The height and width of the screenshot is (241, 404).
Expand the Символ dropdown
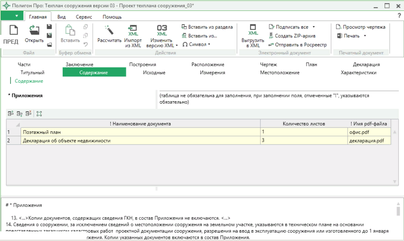[209, 44]
